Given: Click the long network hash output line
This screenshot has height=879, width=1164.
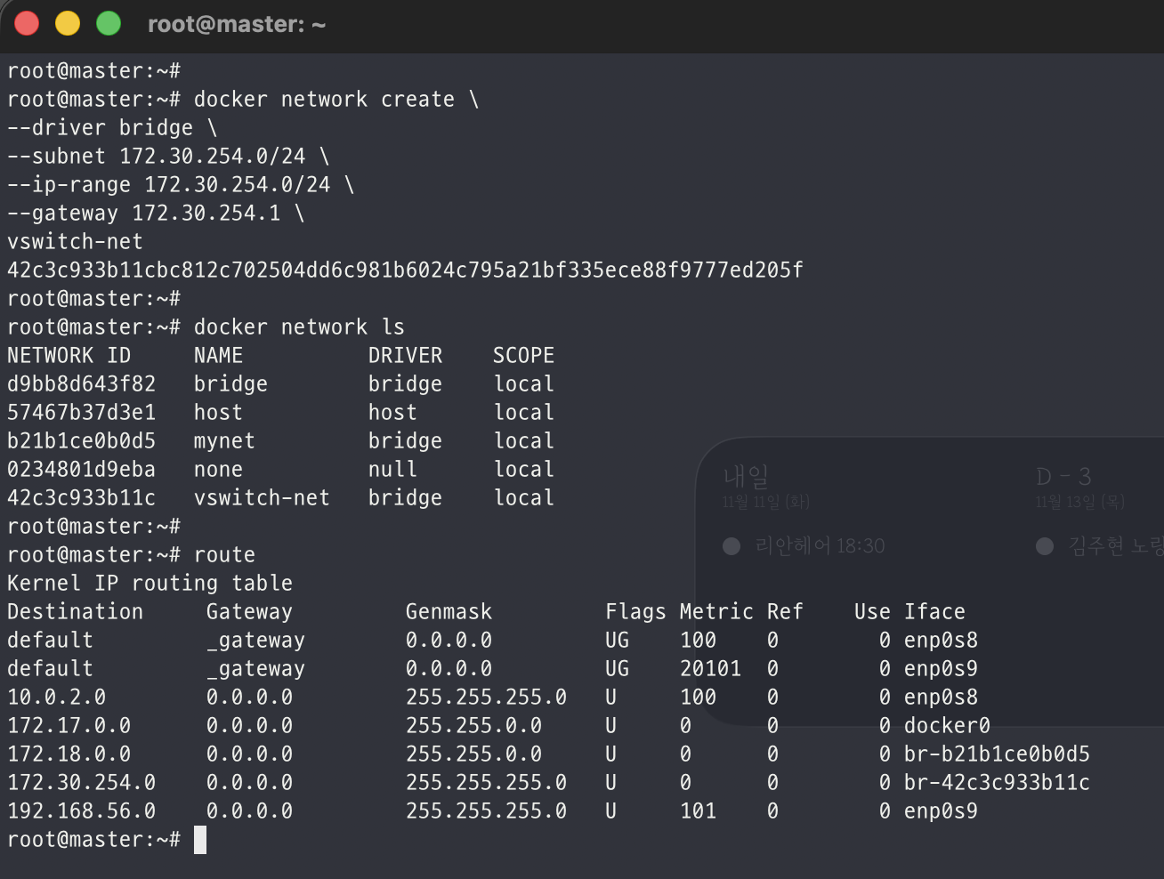Looking at the screenshot, I should click(x=405, y=270).
